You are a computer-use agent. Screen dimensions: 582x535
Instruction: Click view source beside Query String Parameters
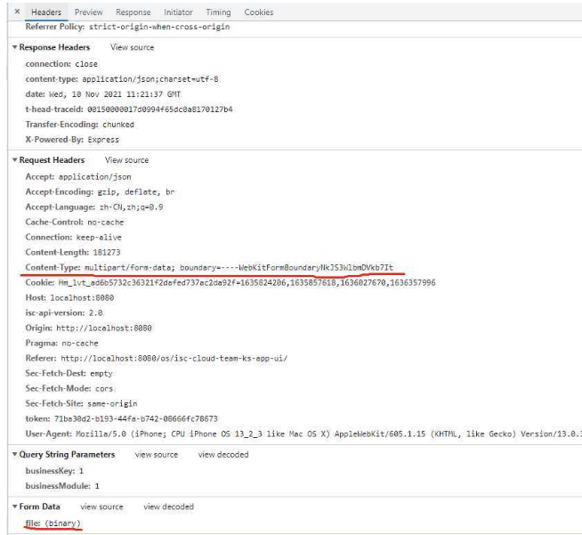pyautogui.click(x=157, y=454)
